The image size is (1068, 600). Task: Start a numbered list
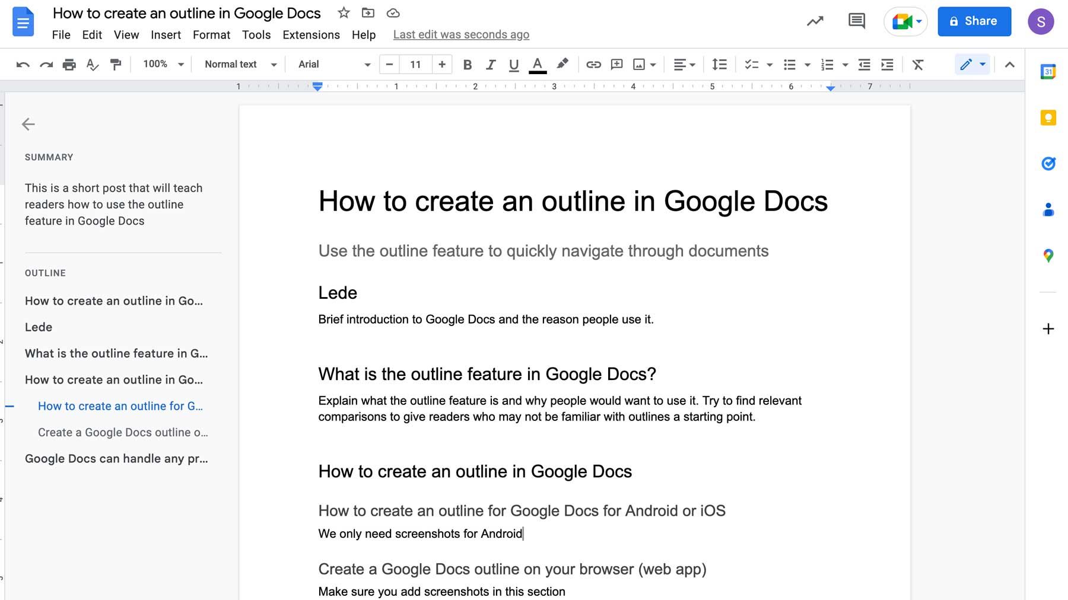click(827, 65)
